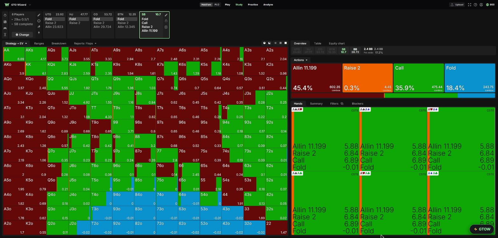Image resolution: width=498 pixels, height=238 pixels.
Task: Select the UTG position card
Action: (54, 25)
